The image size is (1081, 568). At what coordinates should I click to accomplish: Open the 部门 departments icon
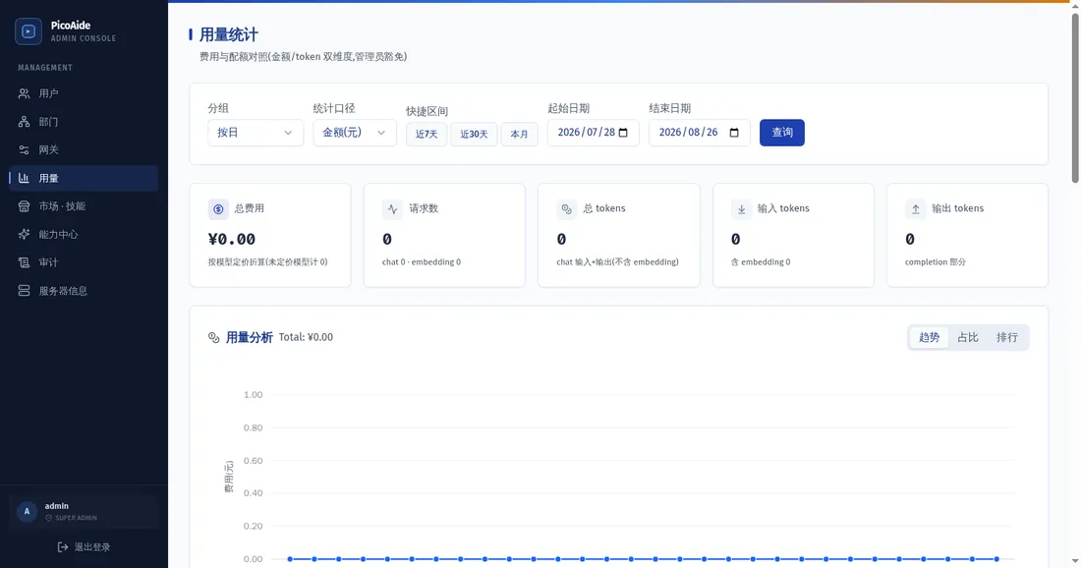(x=25, y=121)
